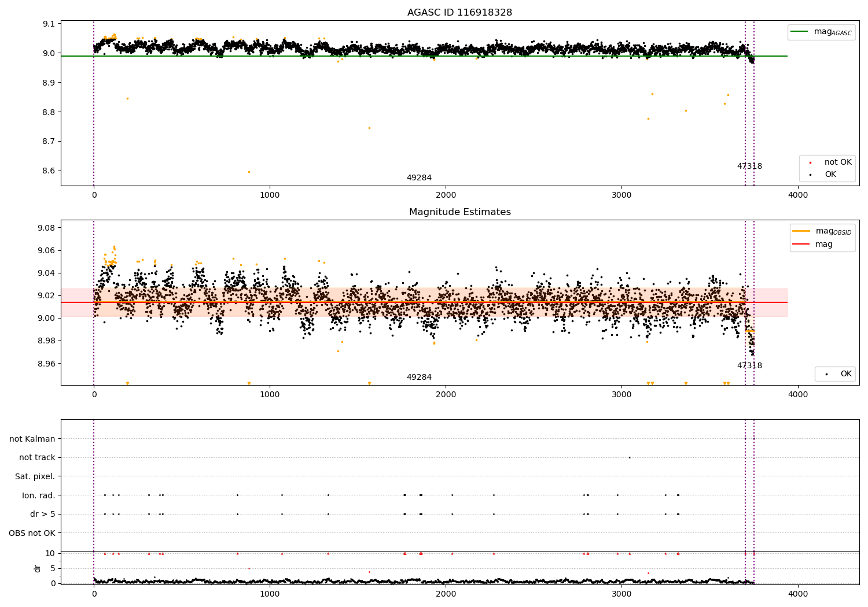Select the y-axis tick label '9.06'
This screenshot has width=868, height=607.
47,251
